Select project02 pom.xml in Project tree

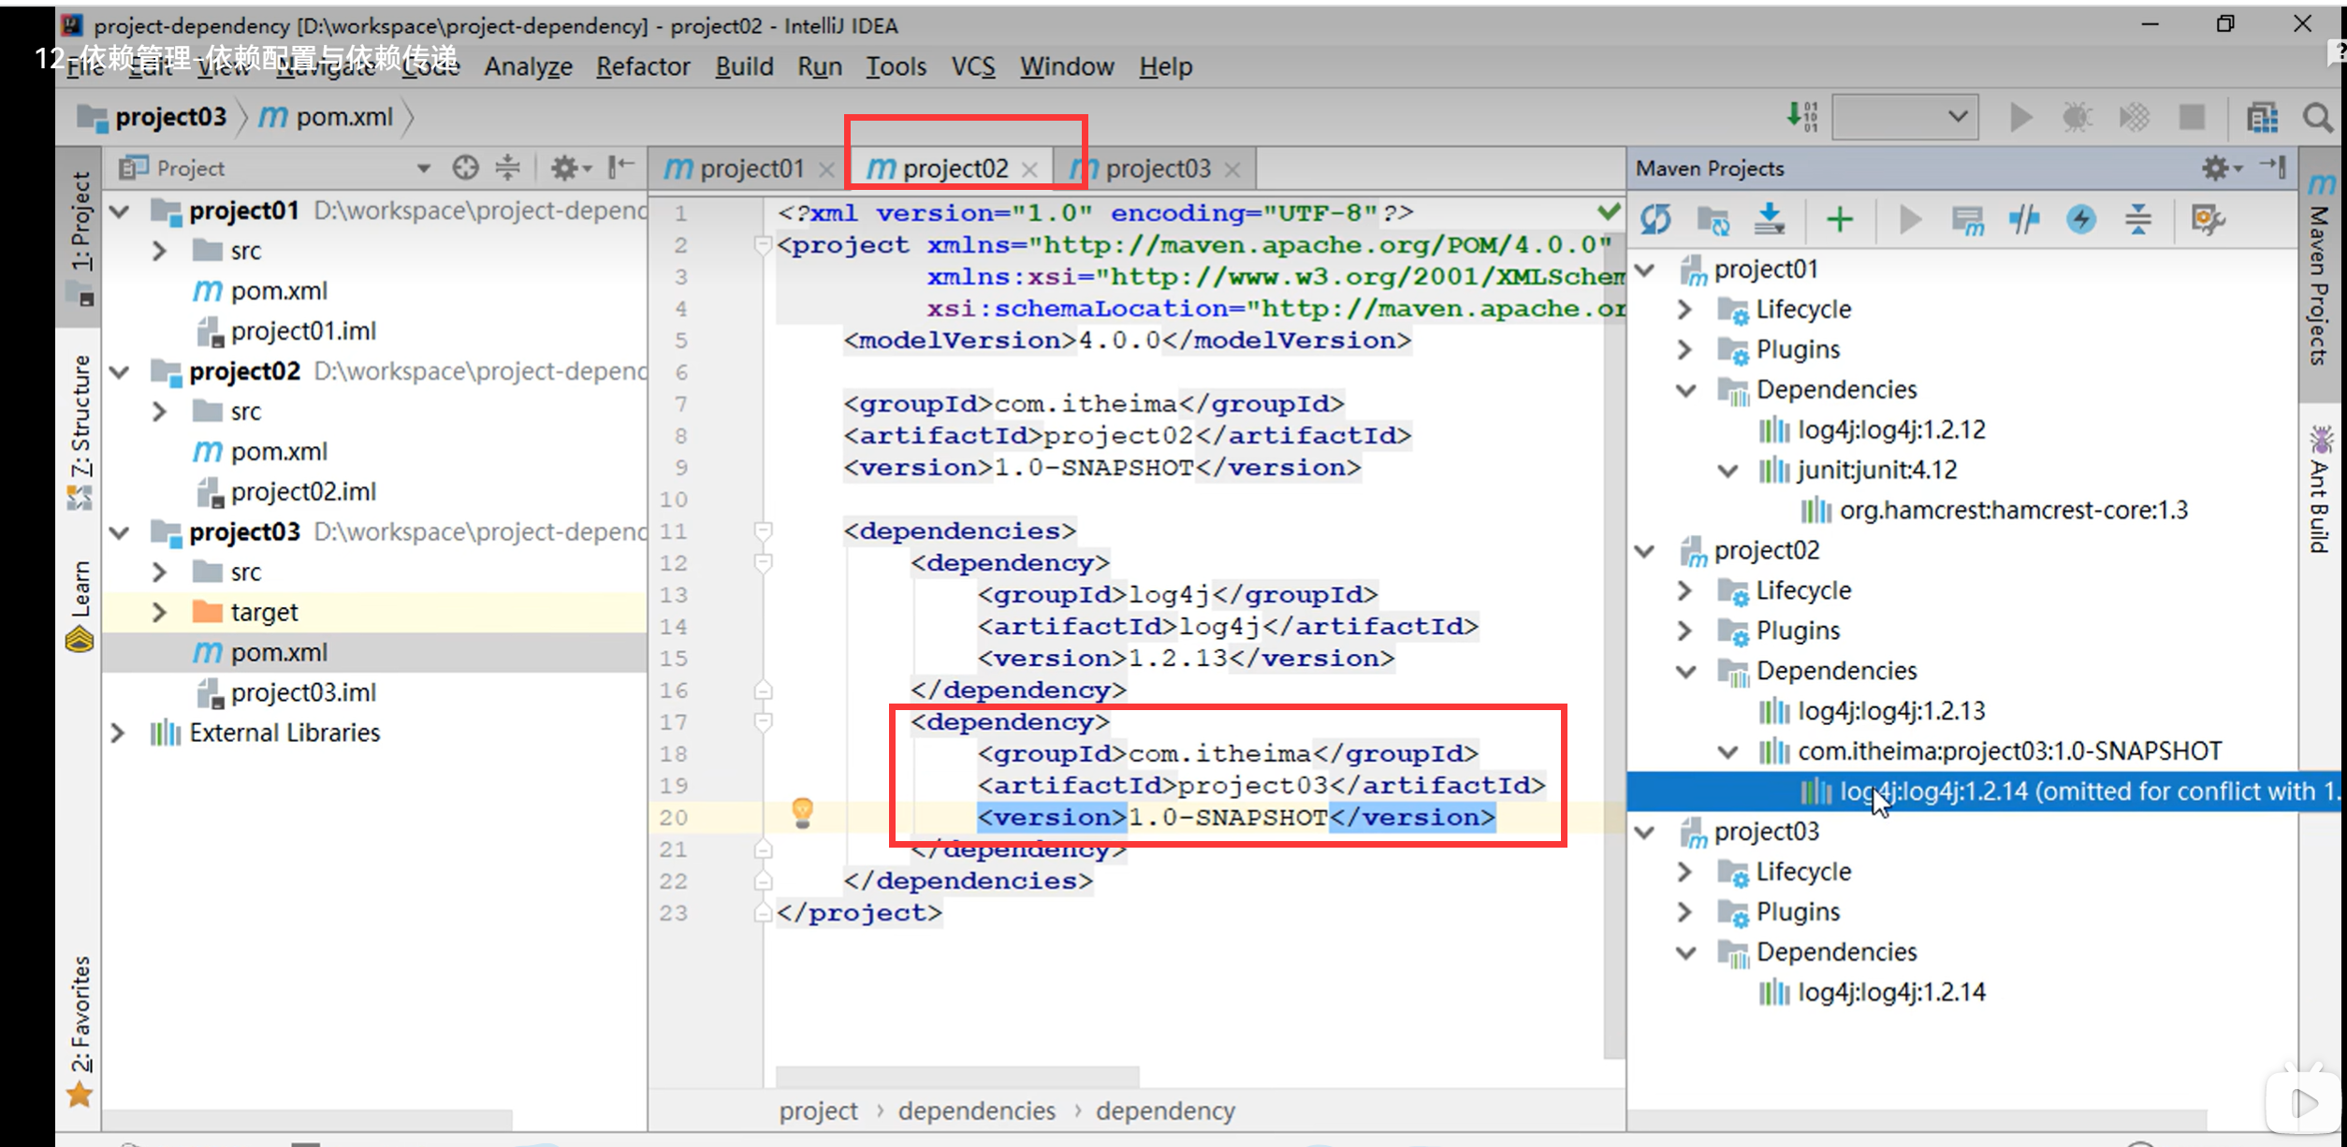tap(278, 452)
